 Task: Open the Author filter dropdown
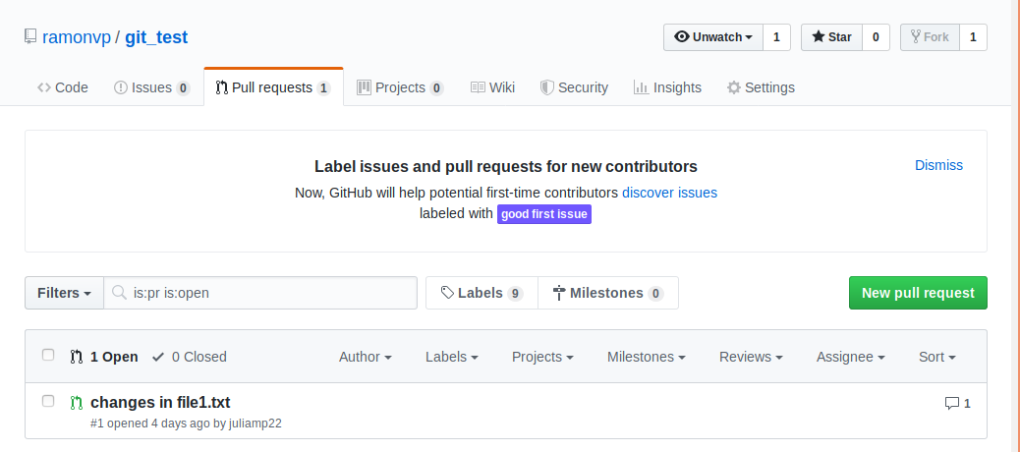365,357
